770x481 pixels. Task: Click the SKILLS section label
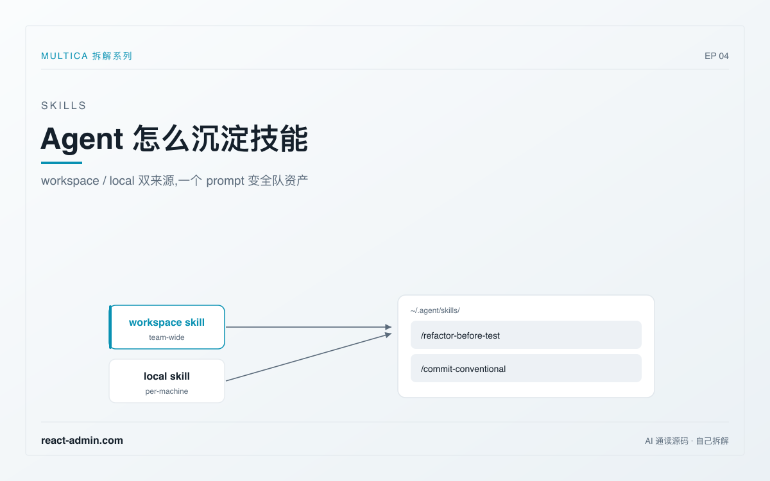click(x=64, y=106)
